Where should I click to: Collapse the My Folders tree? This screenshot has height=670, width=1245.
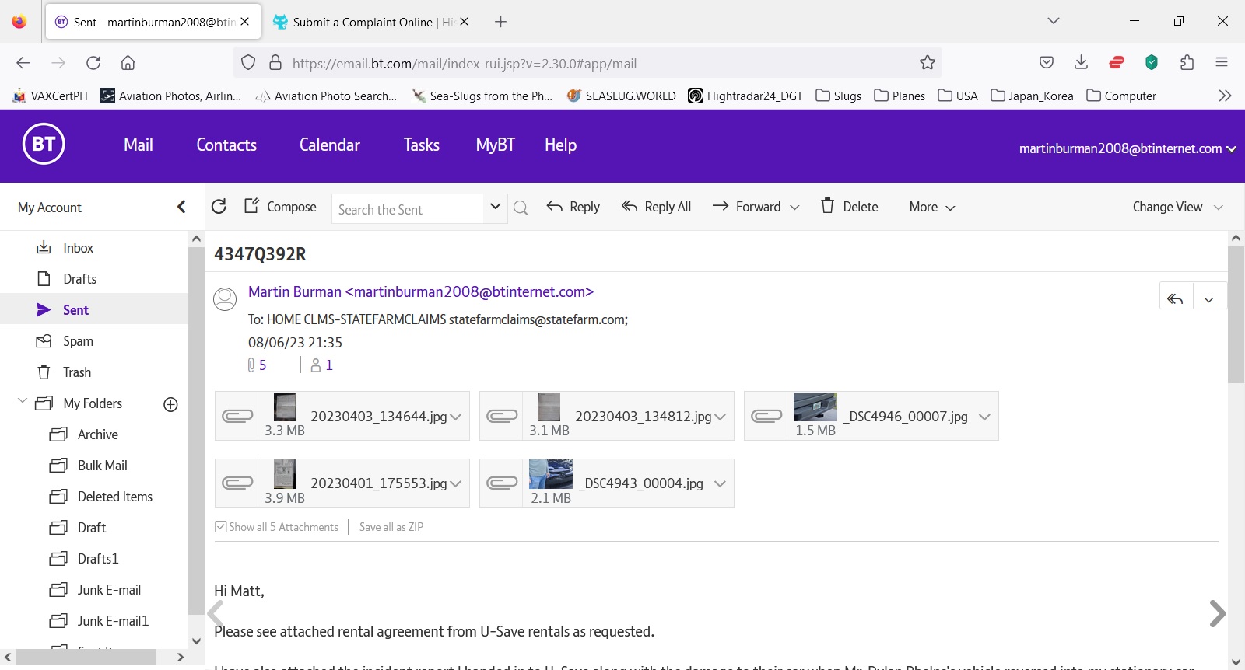tap(23, 402)
